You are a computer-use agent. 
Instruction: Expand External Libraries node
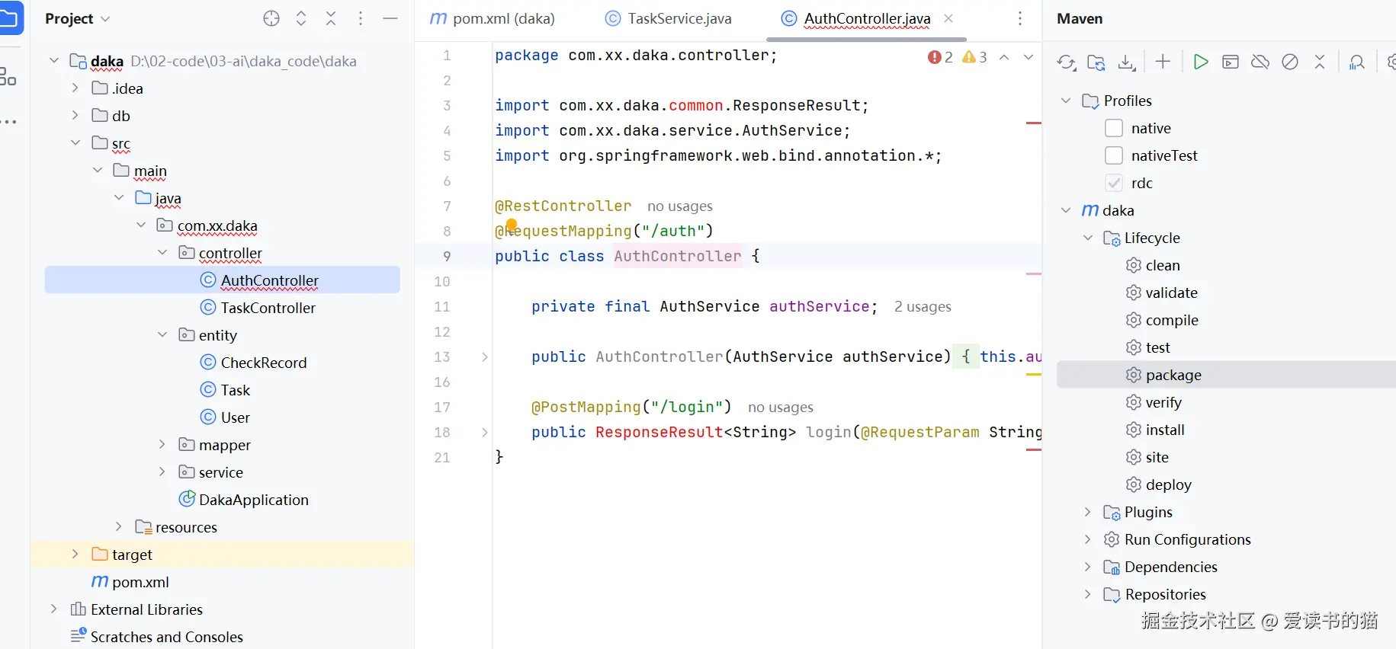(53, 609)
